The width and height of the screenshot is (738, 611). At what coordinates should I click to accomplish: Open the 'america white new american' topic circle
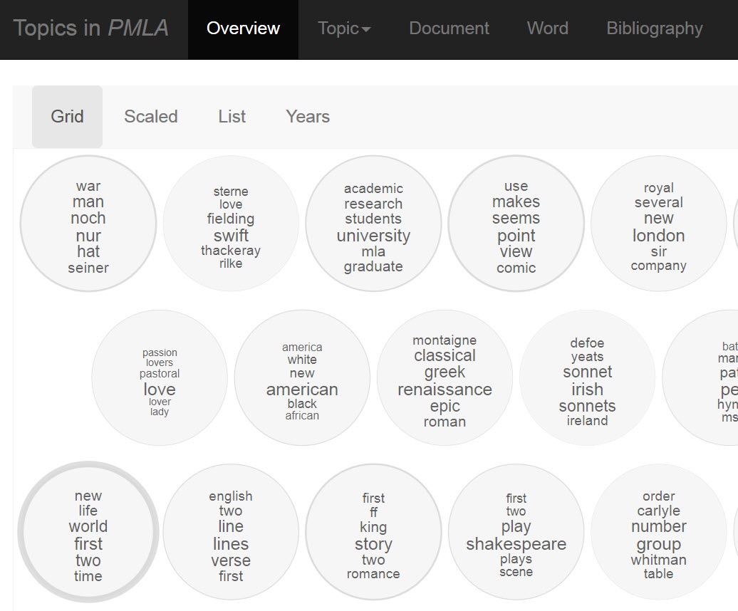302,377
